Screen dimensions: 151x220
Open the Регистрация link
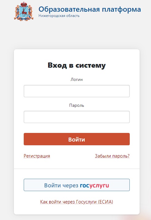[37, 156]
